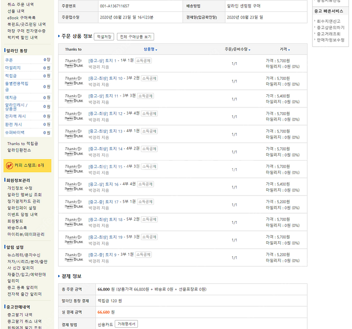This screenshot has height=329, width=352.
Task: Click the 적립금 balance link
Action: pyautogui.click(x=11, y=76)
